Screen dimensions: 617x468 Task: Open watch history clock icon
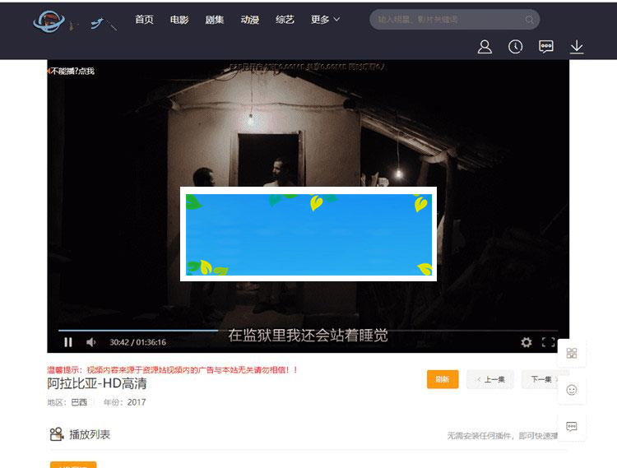point(515,47)
